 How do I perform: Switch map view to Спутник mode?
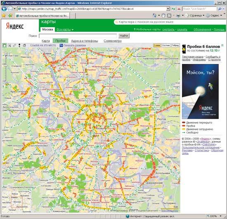[x=166, y=45]
